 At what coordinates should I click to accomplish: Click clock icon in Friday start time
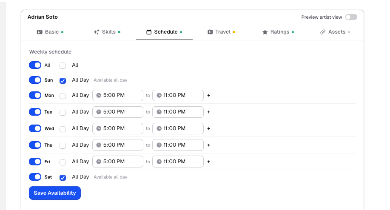[x=99, y=162]
